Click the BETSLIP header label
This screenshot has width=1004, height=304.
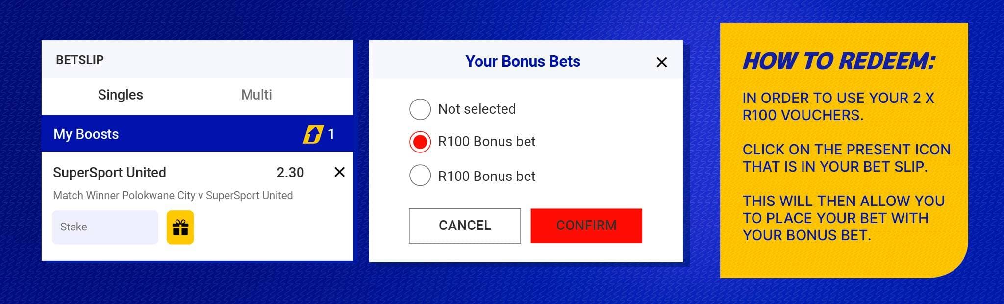(80, 60)
